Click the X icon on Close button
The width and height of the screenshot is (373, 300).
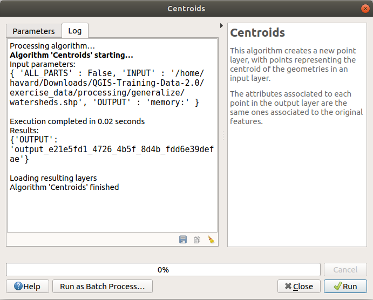click(x=288, y=287)
